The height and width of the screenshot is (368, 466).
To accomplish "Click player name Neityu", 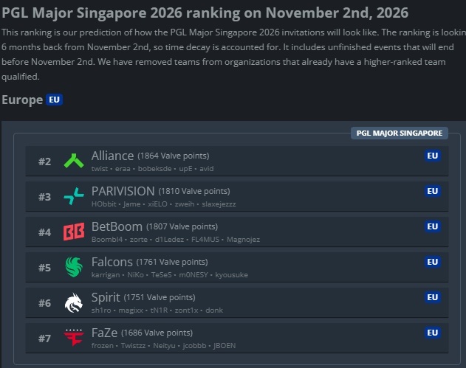I will pyautogui.click(x=164, y=345).
